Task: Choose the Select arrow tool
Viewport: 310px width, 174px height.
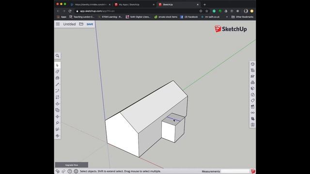Action: pos(57,65)
